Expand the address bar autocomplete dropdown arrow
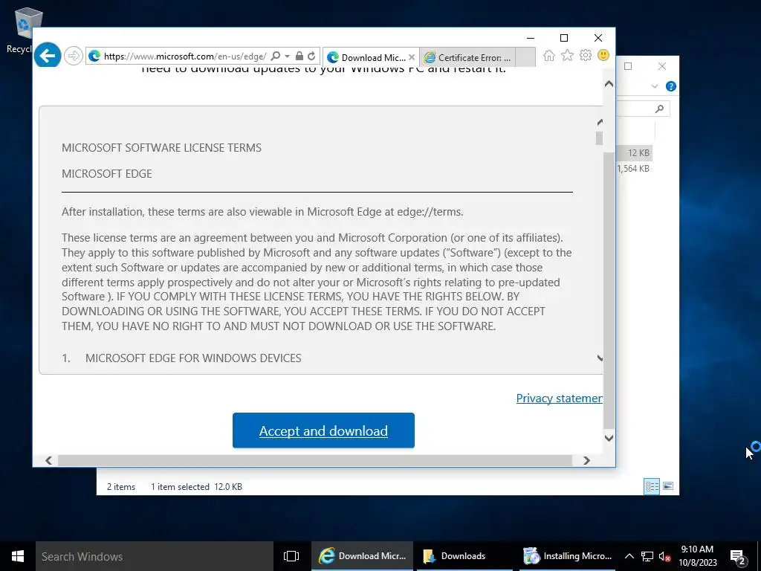This screenshot has height=571, width=761. (287, 57)
